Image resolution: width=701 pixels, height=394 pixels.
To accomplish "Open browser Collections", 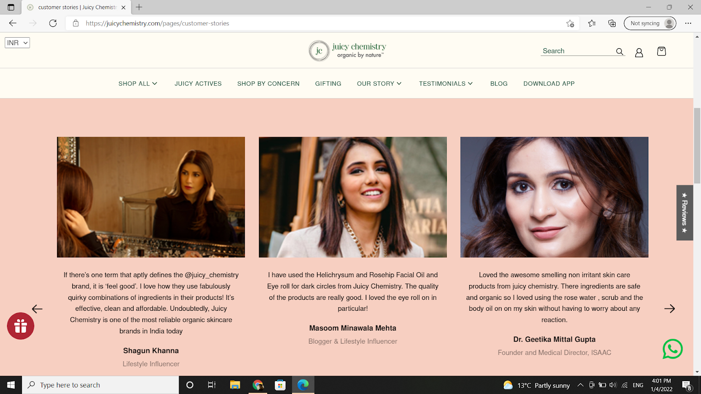I will pyautogui.click(x=612, y=23).
